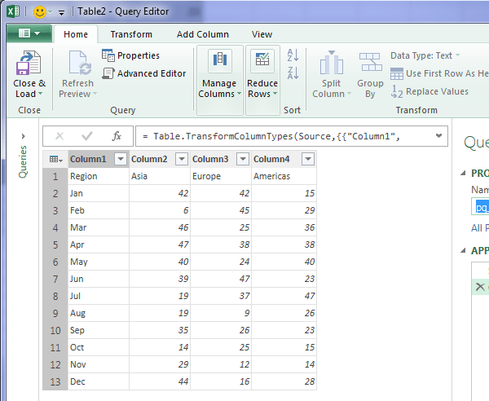Click the fx function icon

tap(117, 136)
